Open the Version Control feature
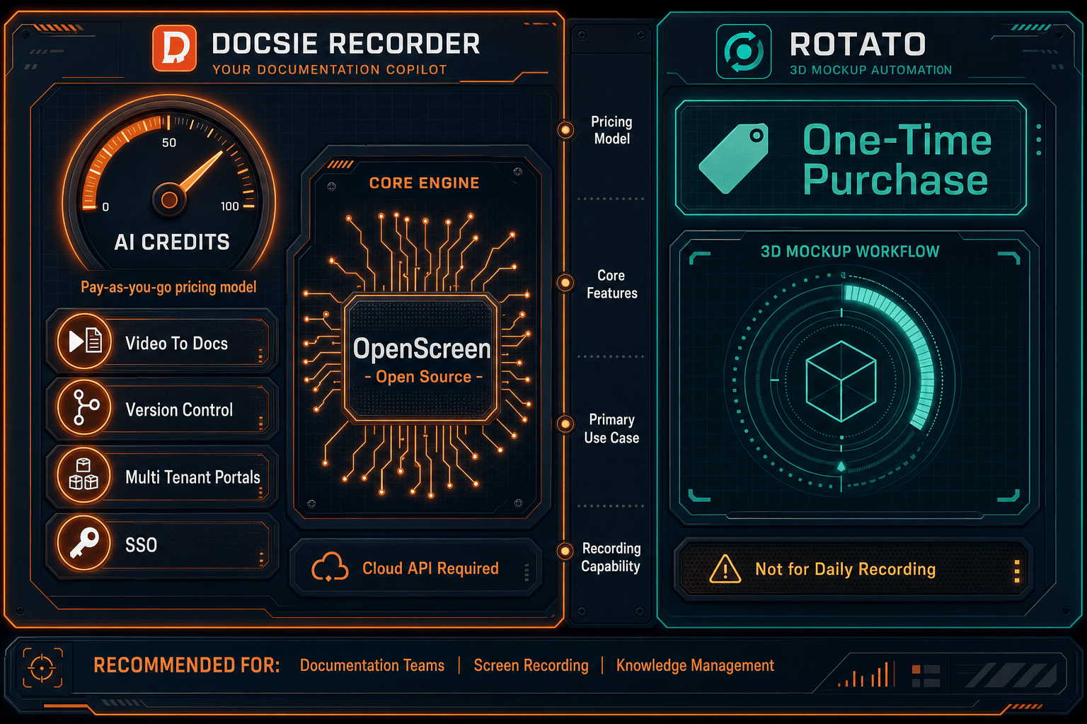Image resolution: width=1087 pixels, height=724 pixels. [162, 409]
